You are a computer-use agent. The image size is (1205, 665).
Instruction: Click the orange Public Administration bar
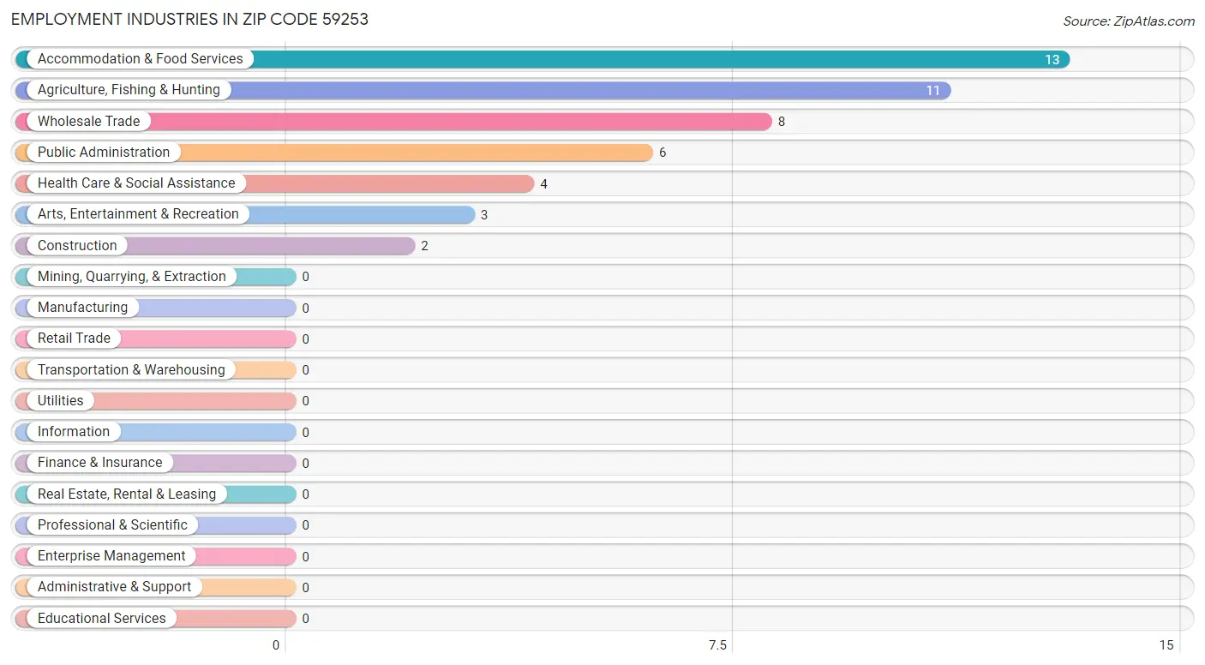click(334, 153)
